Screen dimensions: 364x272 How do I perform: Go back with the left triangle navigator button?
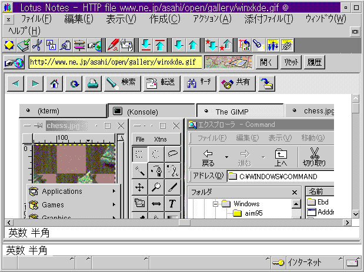point(15,83)
